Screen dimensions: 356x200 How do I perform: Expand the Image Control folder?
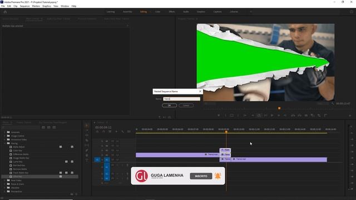click(x=4, y=136)
